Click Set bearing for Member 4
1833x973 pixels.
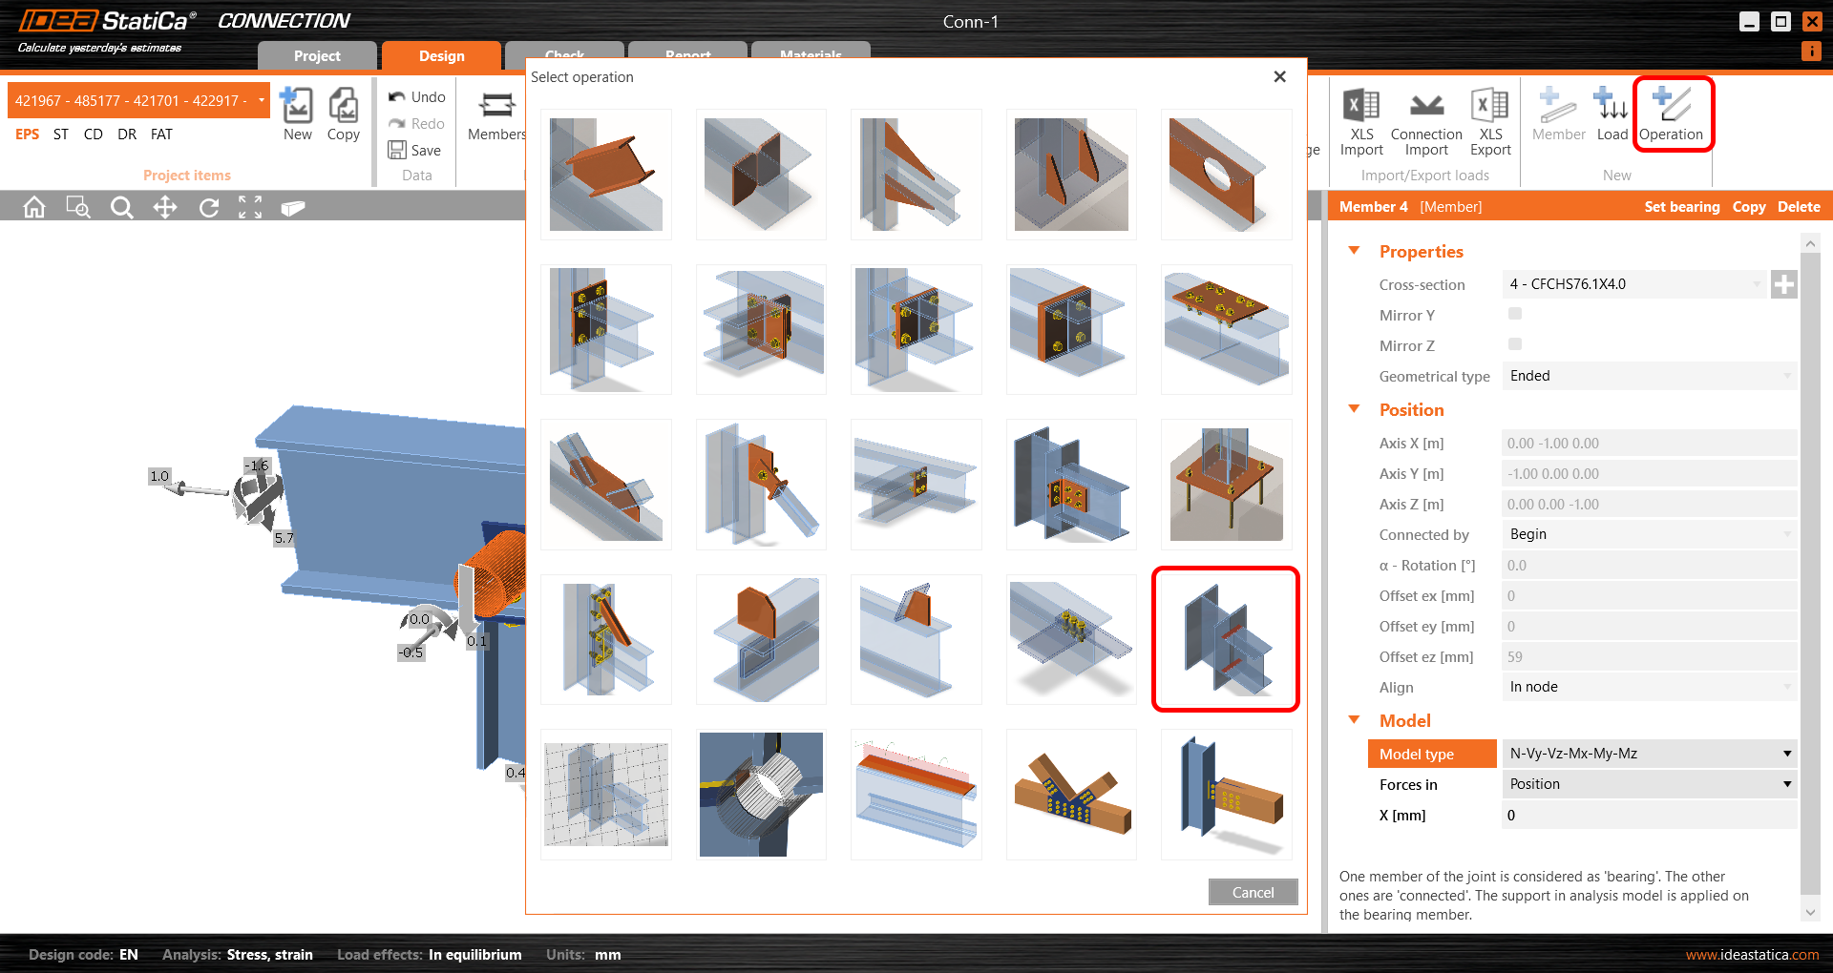1682,207
